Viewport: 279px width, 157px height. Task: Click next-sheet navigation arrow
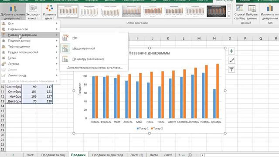(x=13, y=155)
